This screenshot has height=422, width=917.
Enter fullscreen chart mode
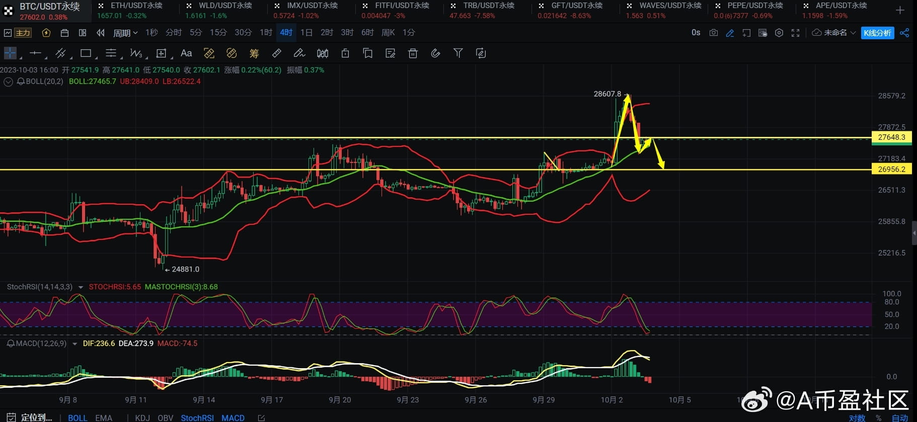coord(795,33)
